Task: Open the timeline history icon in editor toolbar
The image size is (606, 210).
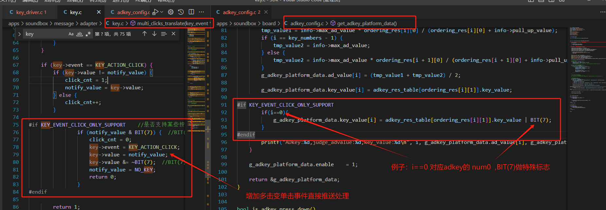Action: [x=181, y=12]
